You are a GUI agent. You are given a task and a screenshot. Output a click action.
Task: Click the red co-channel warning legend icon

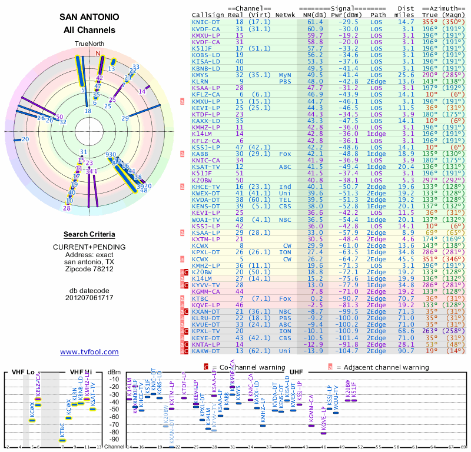(206, 367)
